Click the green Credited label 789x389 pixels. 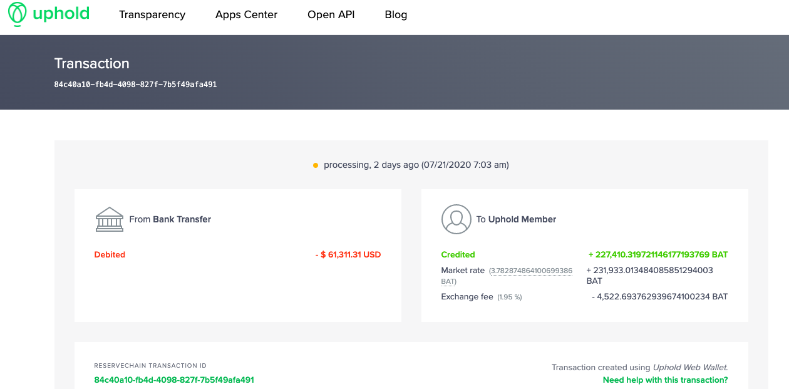(x=458, y=254)
